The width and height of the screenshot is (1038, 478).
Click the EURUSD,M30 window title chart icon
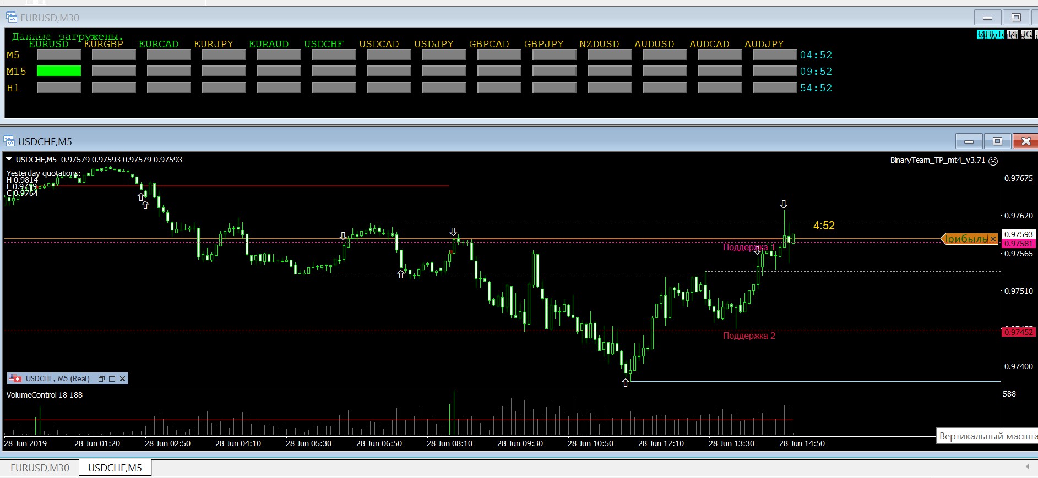[x=11, y=18]
